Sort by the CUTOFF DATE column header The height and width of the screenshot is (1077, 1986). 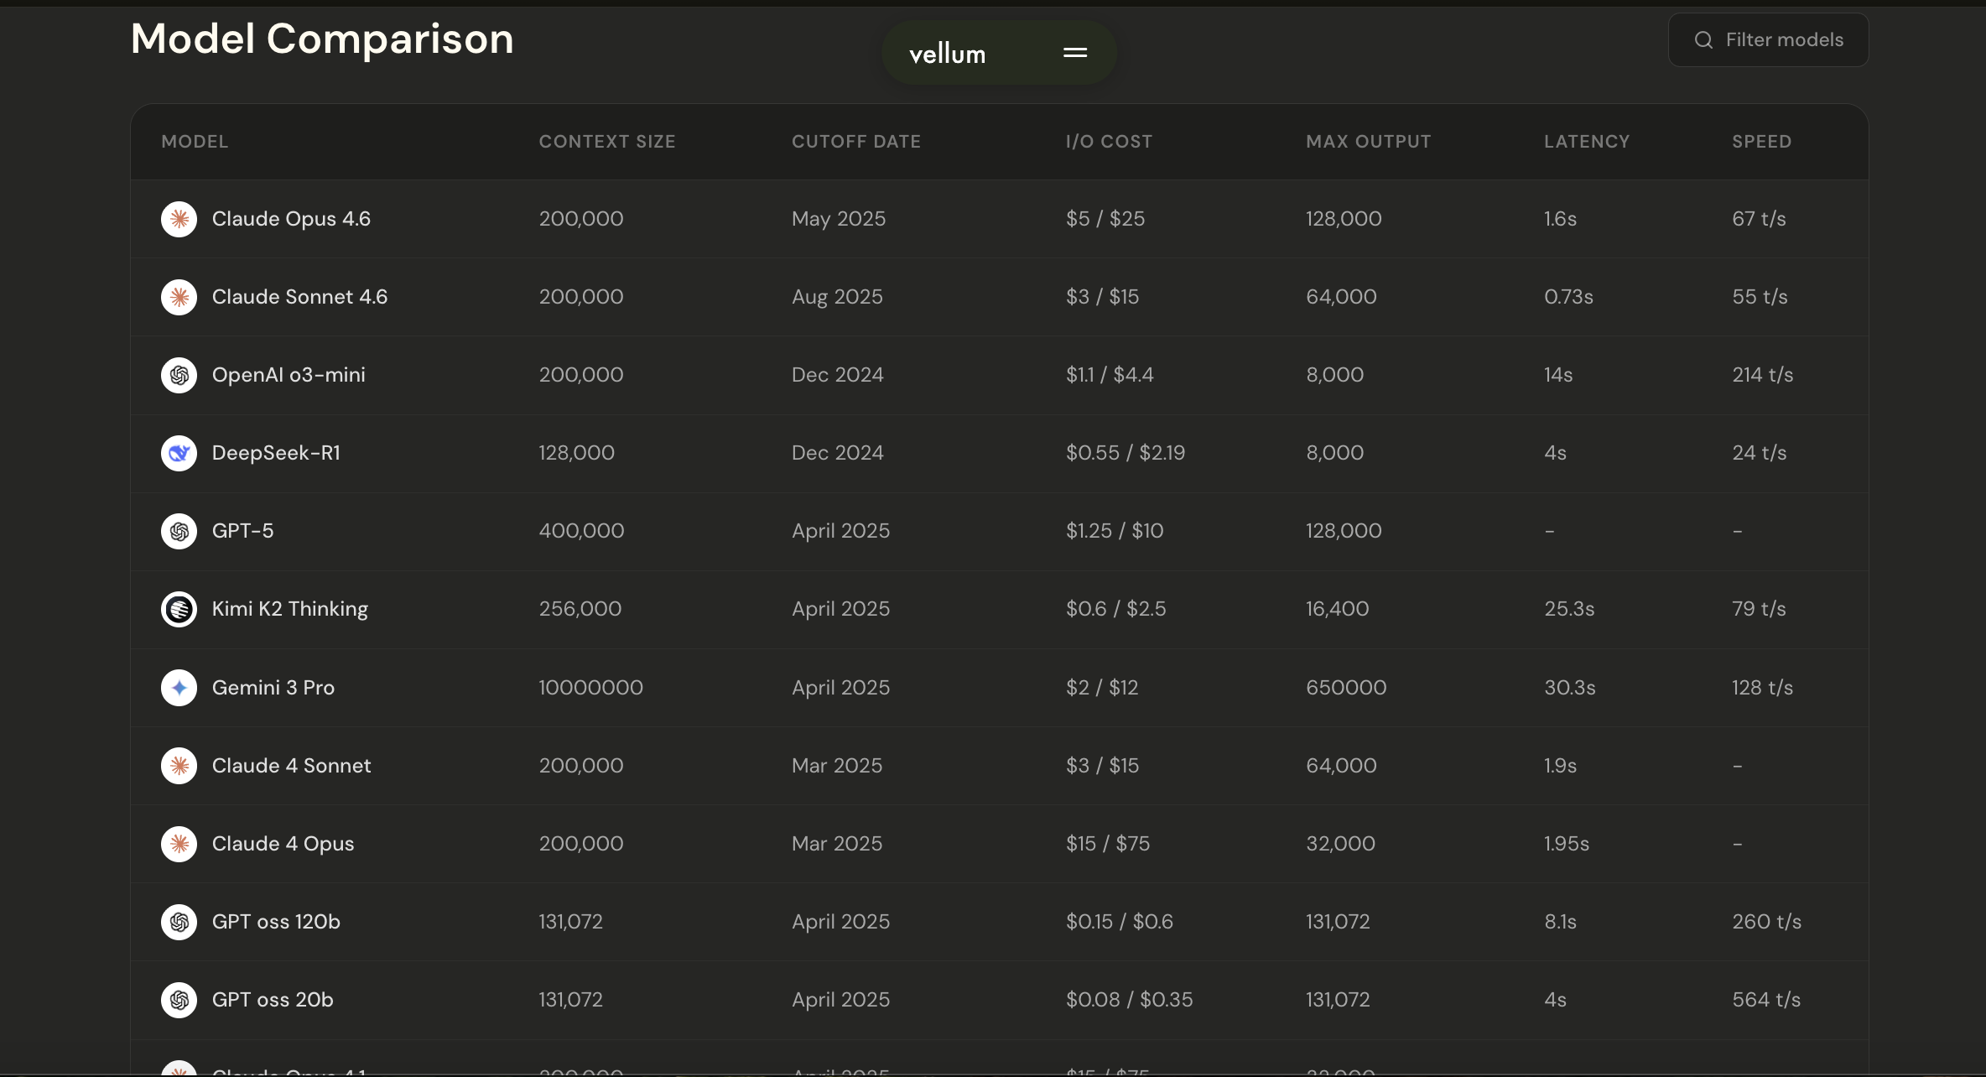[856, 142]
